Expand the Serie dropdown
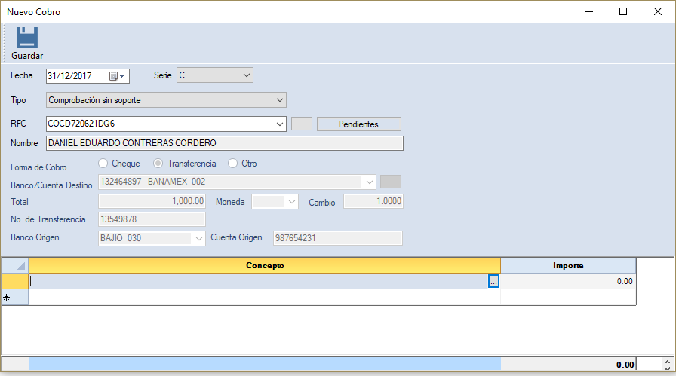Image resolution: width=676 pixels, height=376 pixels. [246, 75]
